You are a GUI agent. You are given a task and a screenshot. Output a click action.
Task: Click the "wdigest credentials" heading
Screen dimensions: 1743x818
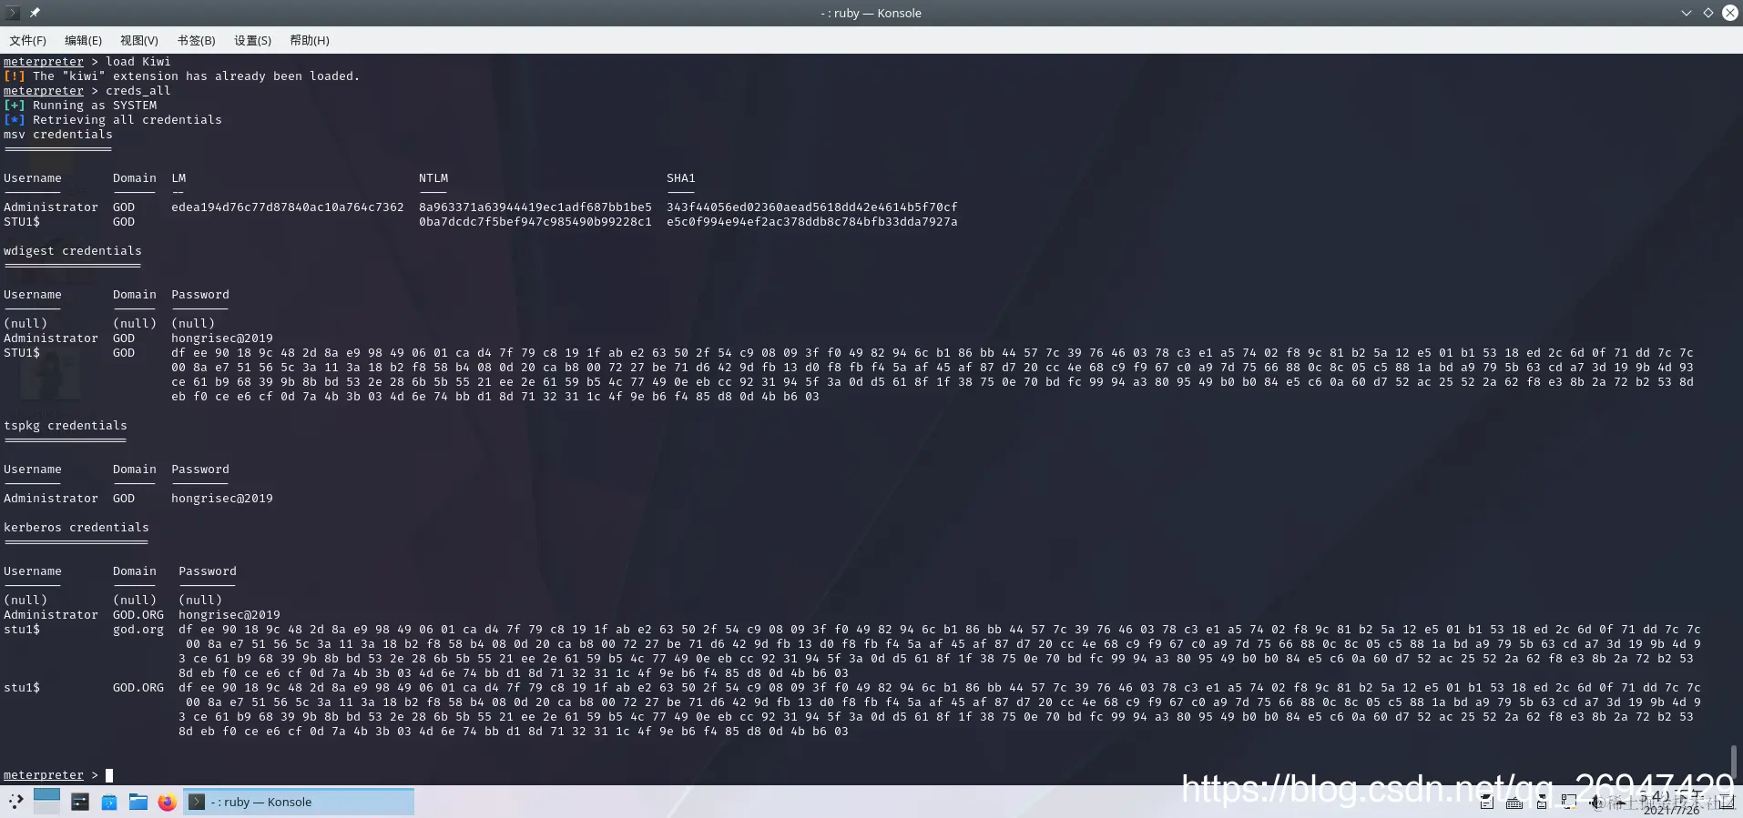(73, 251)
